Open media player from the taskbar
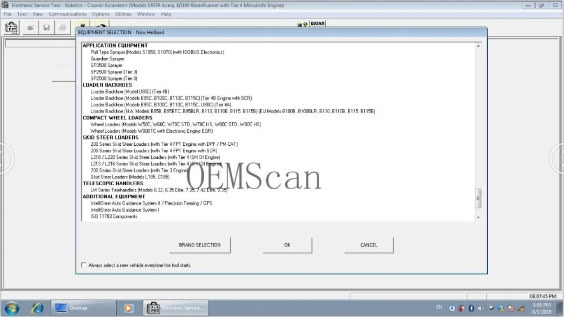The height and width of the screenshot is (317, 564). coord(129,308)
